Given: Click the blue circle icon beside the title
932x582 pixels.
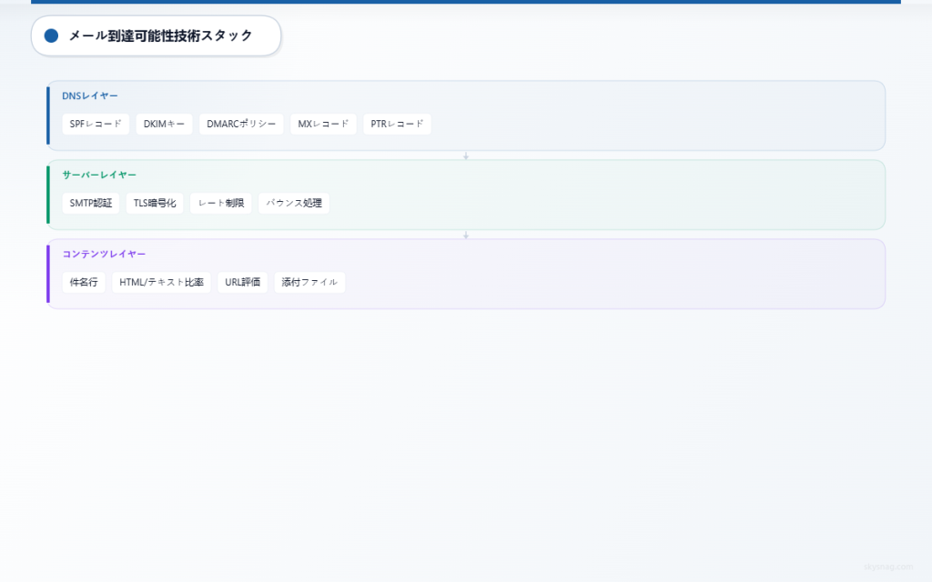Looking at the screenshot, I should [51, 35].
